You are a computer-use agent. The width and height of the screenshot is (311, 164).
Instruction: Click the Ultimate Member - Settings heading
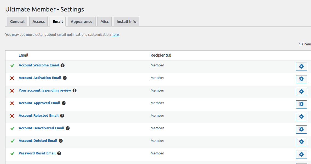point(45,9)
